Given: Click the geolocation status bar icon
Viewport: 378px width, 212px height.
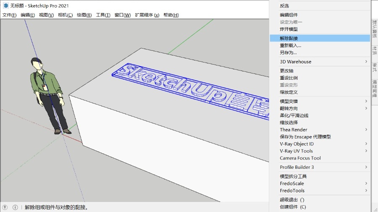Looking at the screenshot, I should click(x=5, y=207).
